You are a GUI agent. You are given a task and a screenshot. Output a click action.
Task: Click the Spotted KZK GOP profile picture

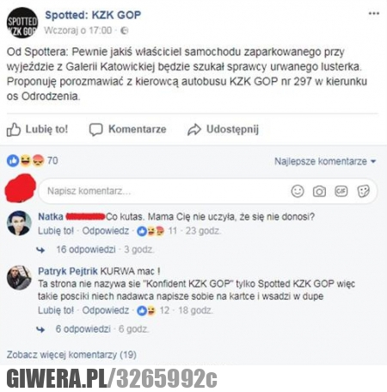[22, 22]
